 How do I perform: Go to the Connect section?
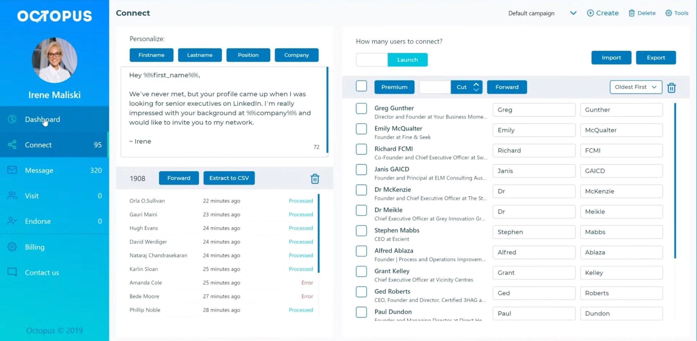pos(54,145)
